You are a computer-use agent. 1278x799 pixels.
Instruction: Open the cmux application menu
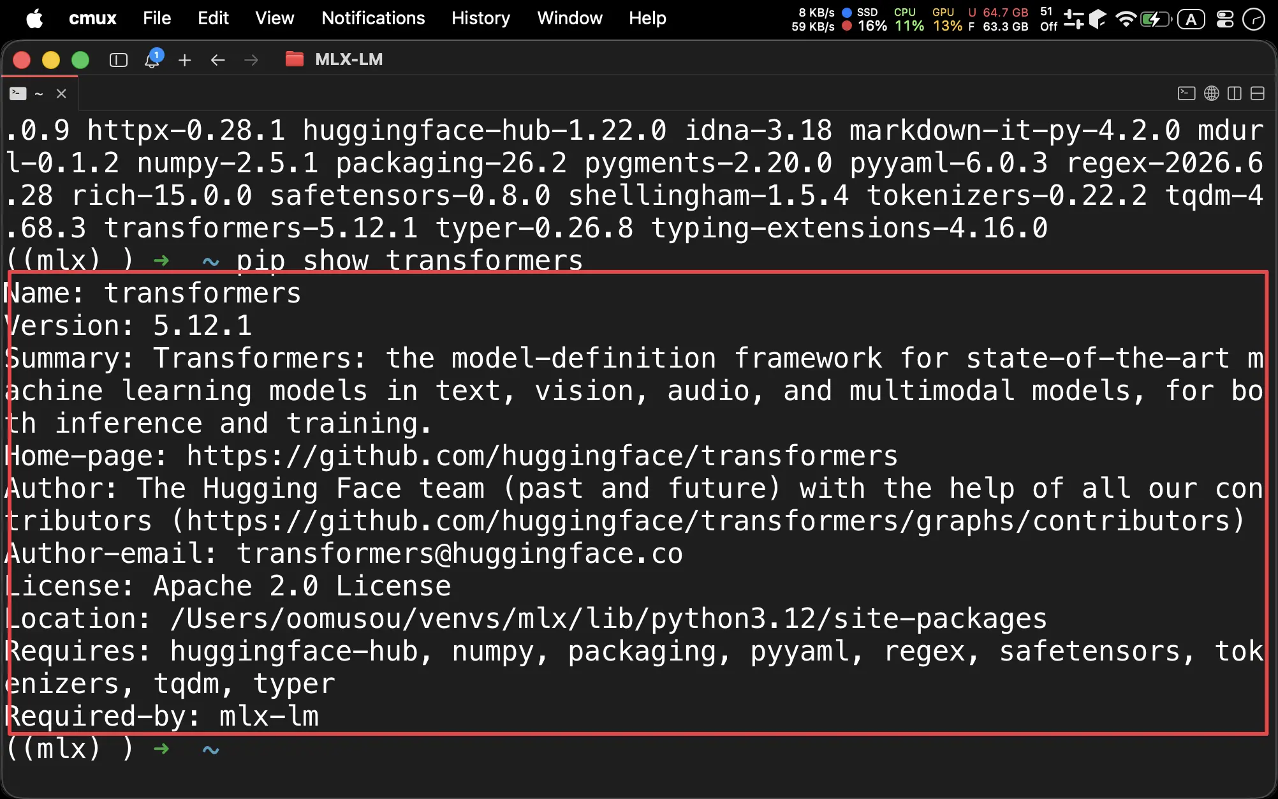click(92, 19)
